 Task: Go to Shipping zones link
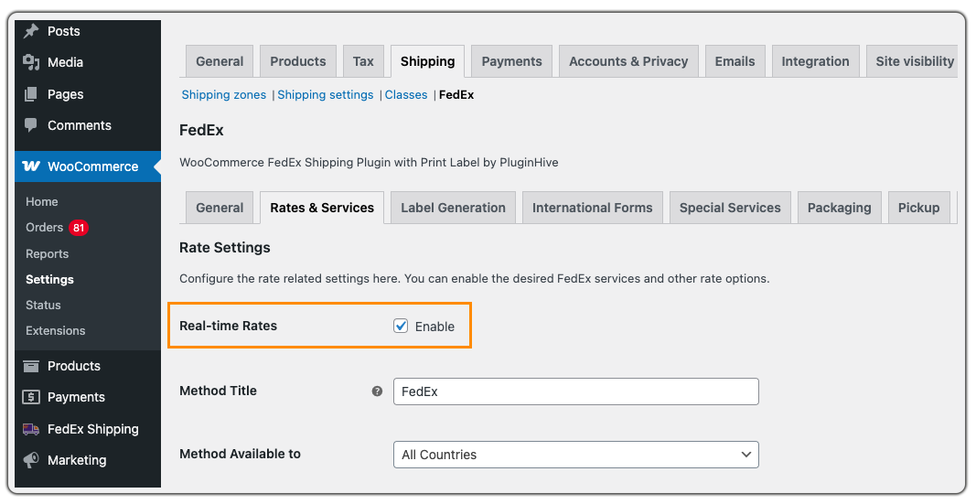tap(223, 95)
